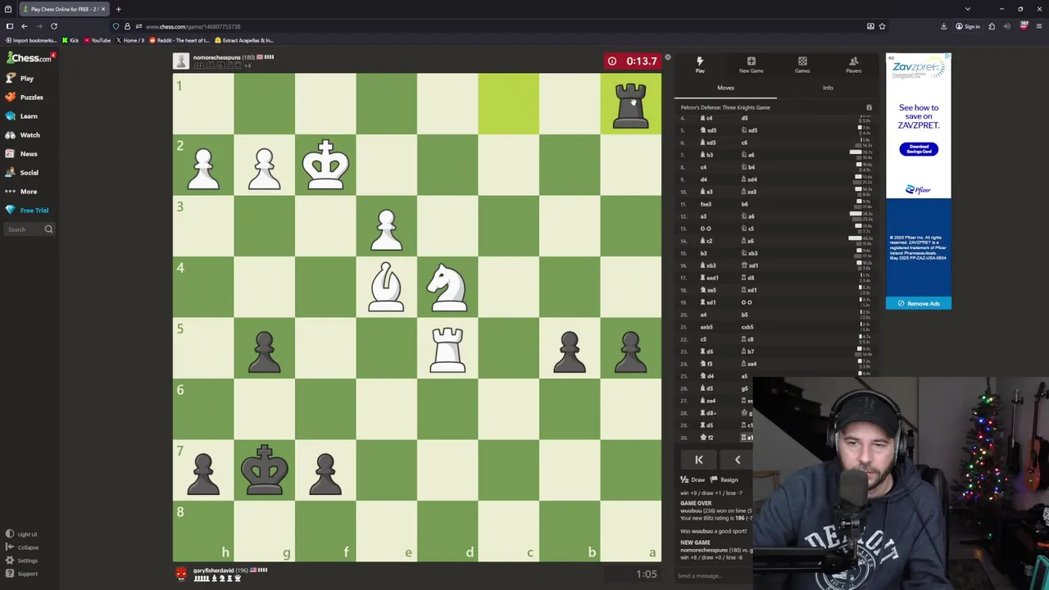Click nomorechesspuns player avatar

pos(180,61)
